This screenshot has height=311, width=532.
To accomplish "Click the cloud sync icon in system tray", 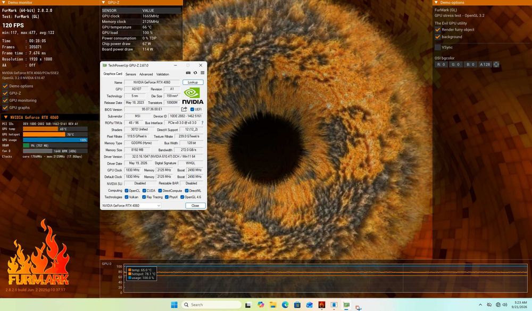I will [489, 305].
